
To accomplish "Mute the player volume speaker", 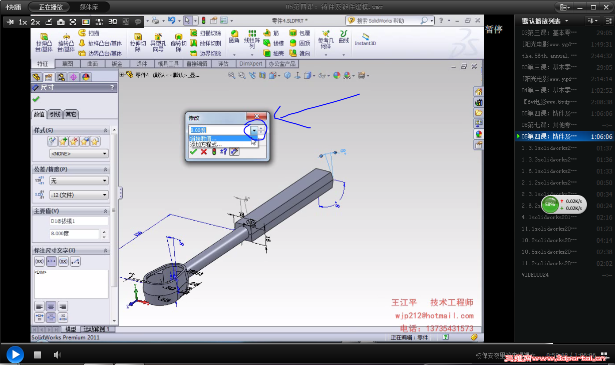I will tap(58, 355).
